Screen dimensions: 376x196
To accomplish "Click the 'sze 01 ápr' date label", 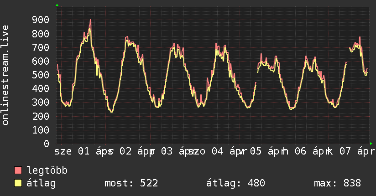I will [83, 151].
